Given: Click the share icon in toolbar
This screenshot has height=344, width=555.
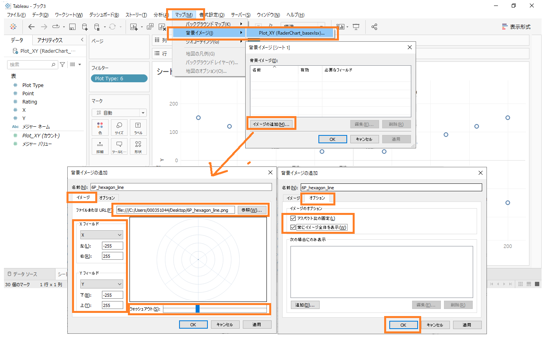Looking at the screenshot, I should 374,27.
